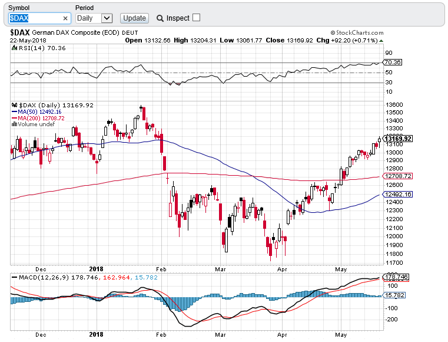The image size is (448, 342).
Task: Click the Update button
Action: 134,18
